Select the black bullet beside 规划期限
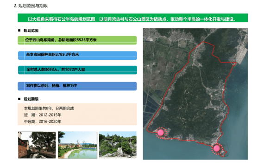This screenshot has width=264, height=167. [x=19, y=99]
